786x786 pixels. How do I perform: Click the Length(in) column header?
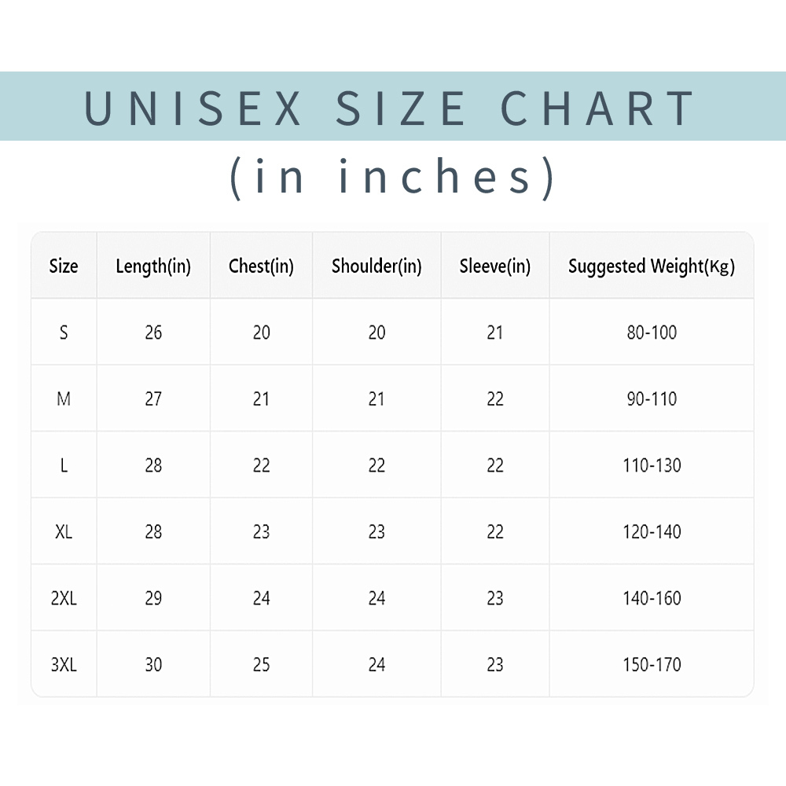pyautogui.click(x=153, y=266)
